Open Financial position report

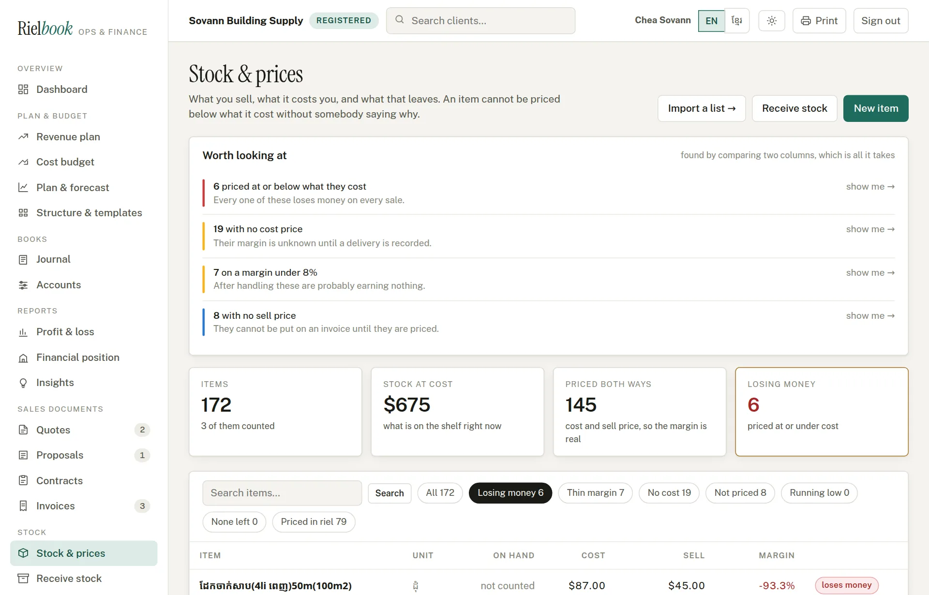pyautogui.click(x=84, y=358)
